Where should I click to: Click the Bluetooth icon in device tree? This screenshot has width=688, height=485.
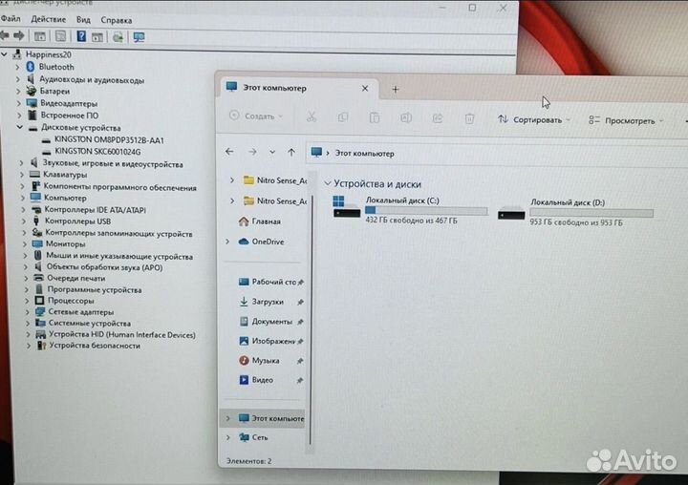31,67
